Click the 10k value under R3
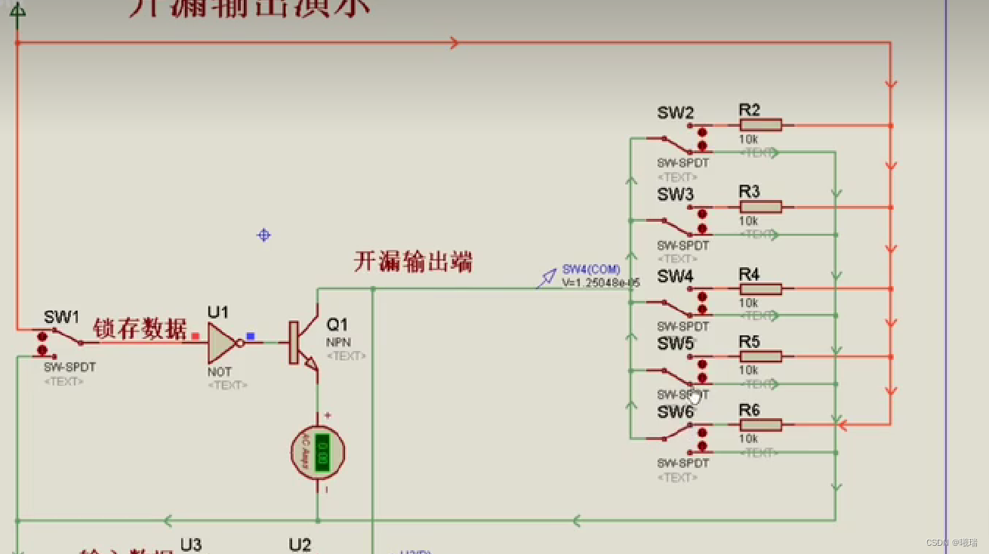The height and width of the screenshot is (554, 989). click(x=748, y=221)
